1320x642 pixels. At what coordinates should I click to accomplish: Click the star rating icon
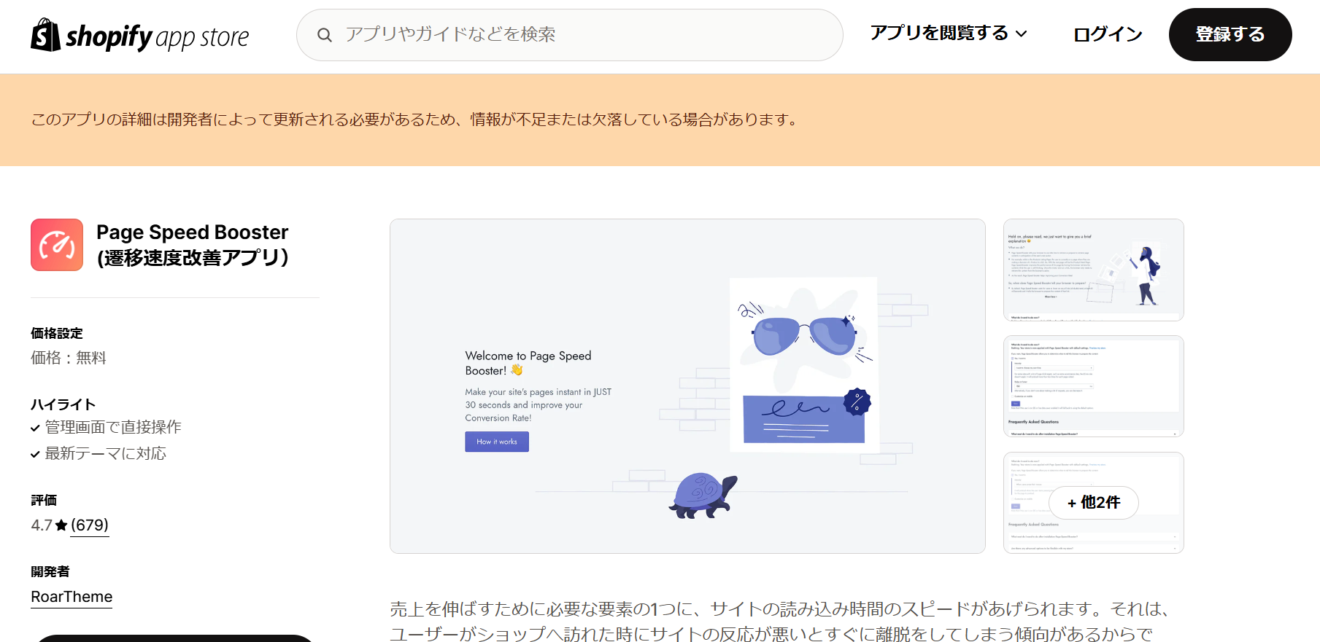(61, 525)
